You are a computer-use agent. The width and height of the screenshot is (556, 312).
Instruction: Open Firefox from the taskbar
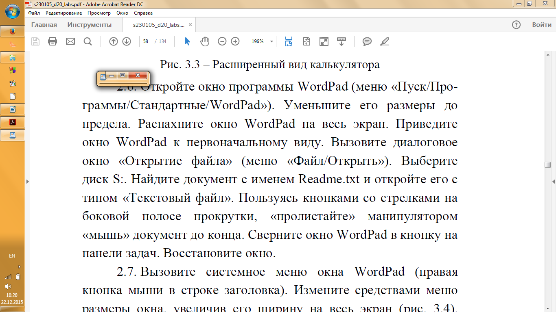[13, 31]
